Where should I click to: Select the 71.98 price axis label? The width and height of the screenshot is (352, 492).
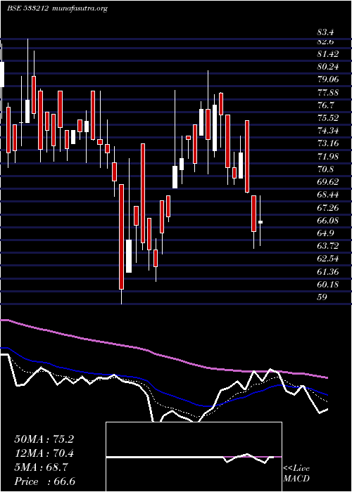tap(328, 156)
